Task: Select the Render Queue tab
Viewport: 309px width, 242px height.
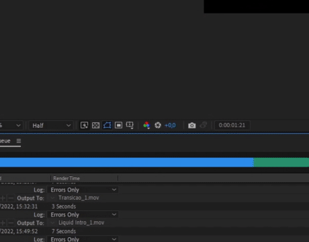Action: pyautogui.click(x=5, y=141)
